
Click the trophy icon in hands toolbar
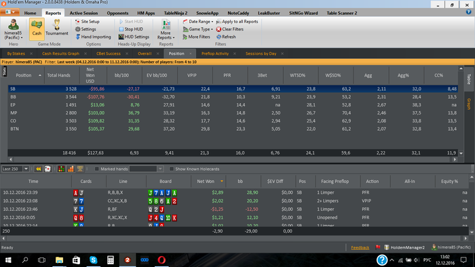click(80, 169)
